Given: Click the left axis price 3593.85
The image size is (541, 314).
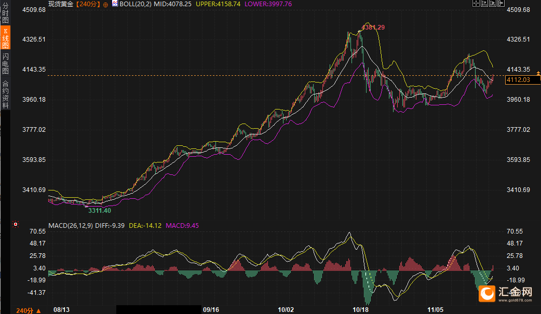Looking at the screenshot, I should pos(34,160).
